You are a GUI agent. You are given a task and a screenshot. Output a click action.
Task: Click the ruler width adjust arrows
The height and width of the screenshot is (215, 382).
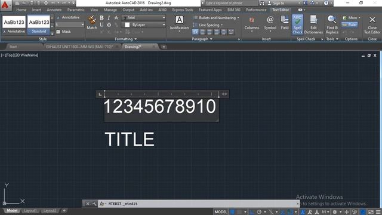click(224, 94)
